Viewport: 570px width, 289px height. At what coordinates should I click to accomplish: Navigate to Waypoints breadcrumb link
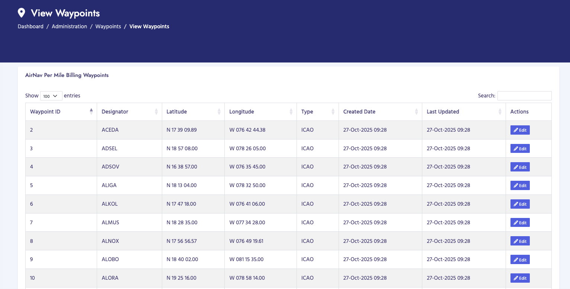coord(108,26)
